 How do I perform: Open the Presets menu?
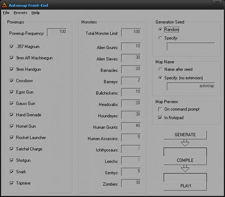point(20,13)
